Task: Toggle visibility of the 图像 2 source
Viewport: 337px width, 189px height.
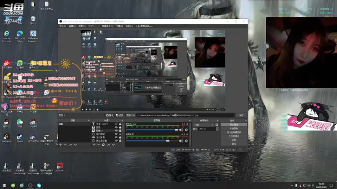Action: [116, 131]
